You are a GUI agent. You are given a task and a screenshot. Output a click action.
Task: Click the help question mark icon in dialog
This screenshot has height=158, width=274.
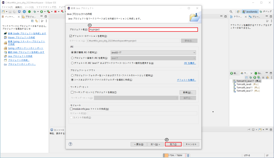(70, 144)
